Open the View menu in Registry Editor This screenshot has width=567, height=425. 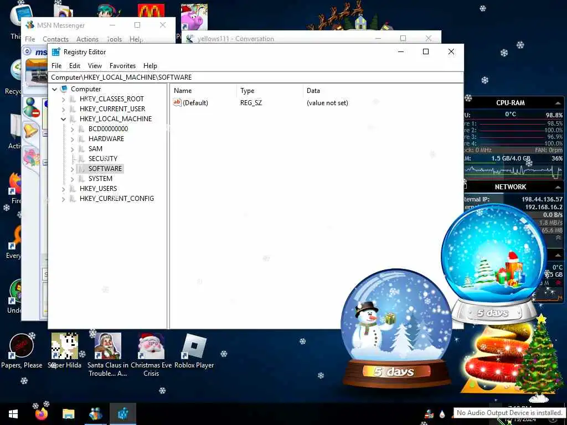click(x=95, y=66)
